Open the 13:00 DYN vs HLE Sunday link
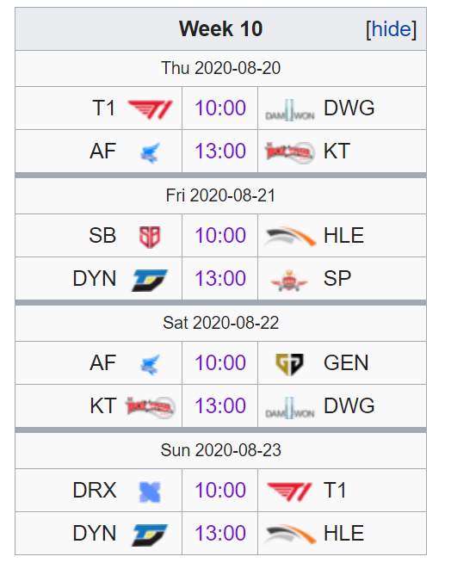451x575 pixels. pyautogui.click(x=220, y=533)
